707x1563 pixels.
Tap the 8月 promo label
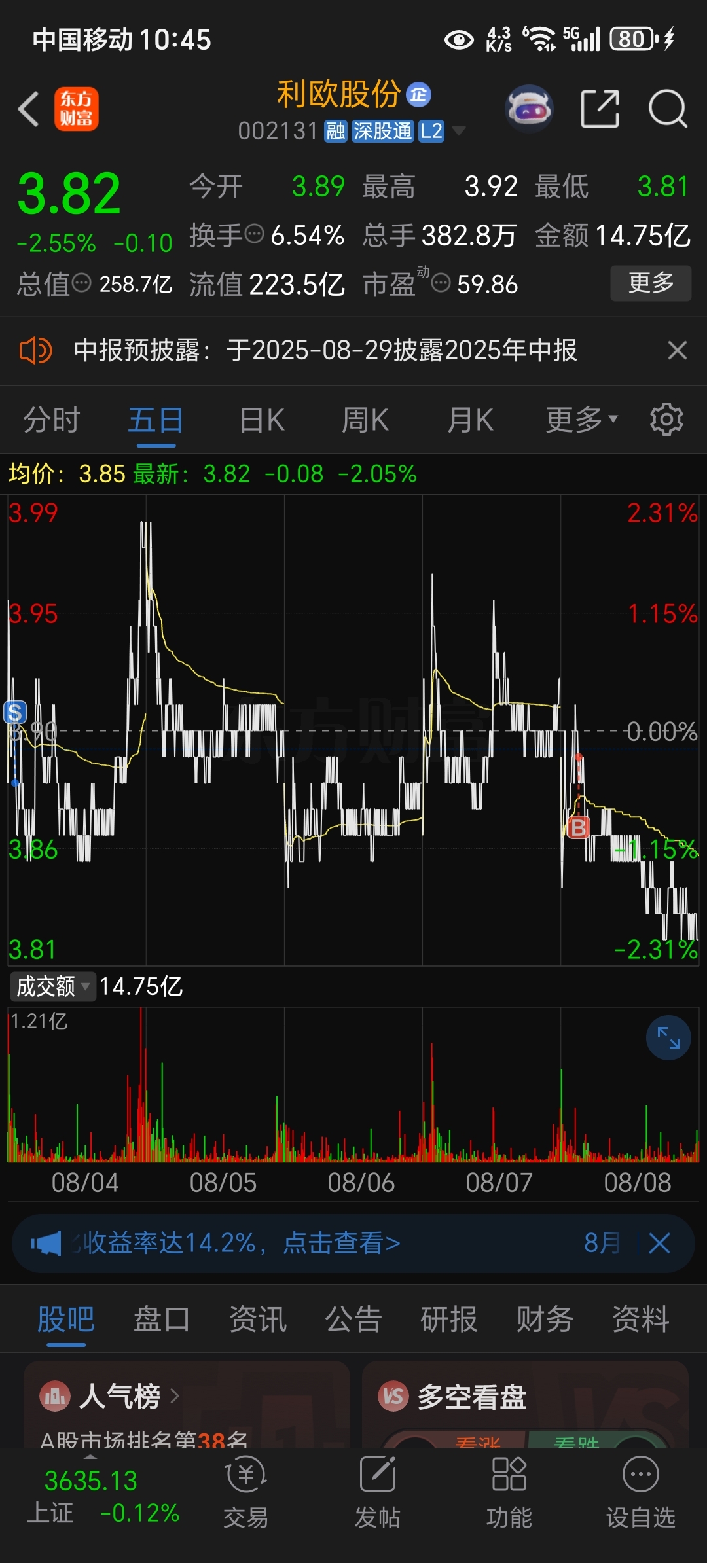pyautogui.click(x=602, y=1243)
